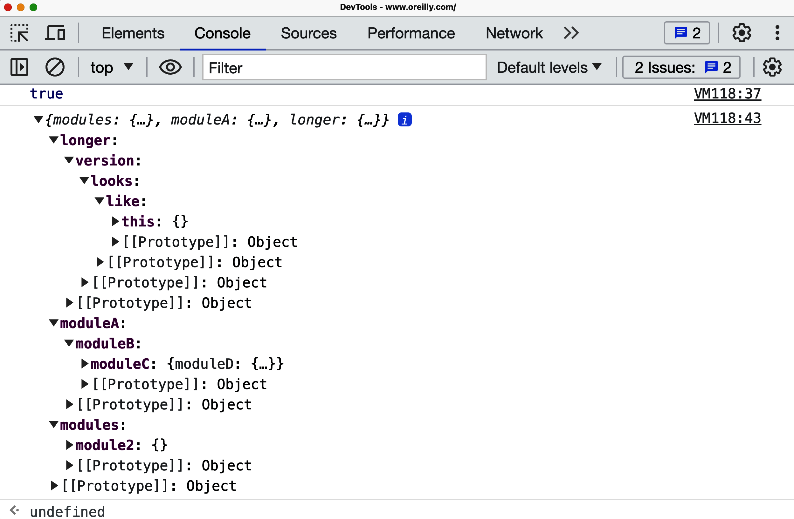
Task: Activate the inspect element picker icon
Action: click(x=19, y=33)
